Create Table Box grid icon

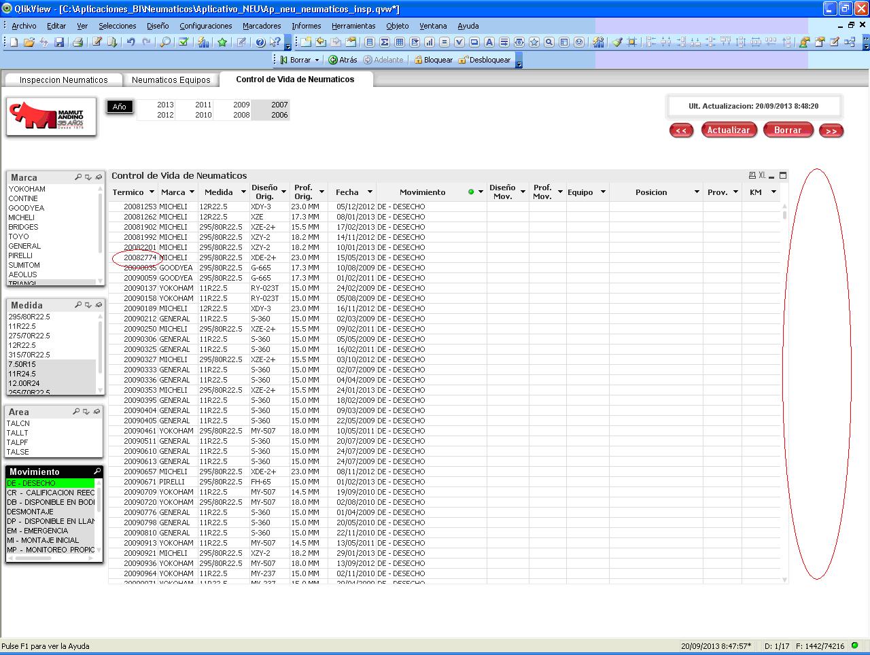click(x=400, y=42)
